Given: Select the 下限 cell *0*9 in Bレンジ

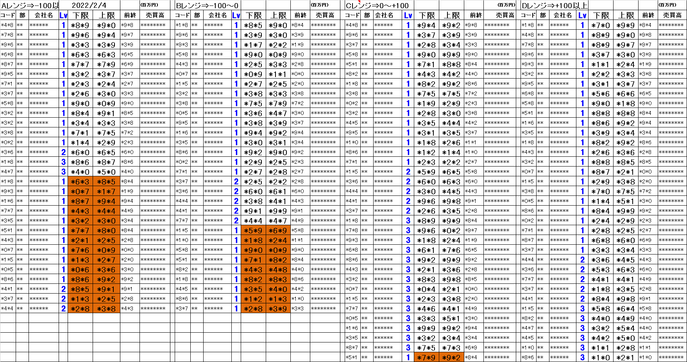Looking at the screenshot, I should click(x=253, y=74).
